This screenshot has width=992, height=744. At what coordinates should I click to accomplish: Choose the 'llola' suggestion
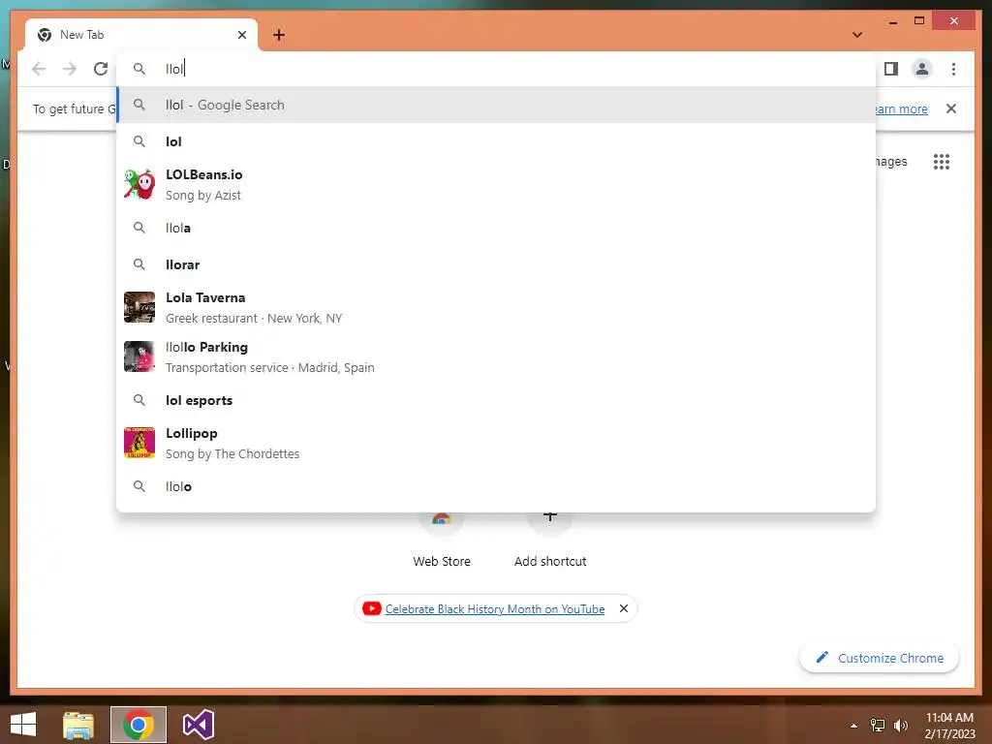(497, 228)
